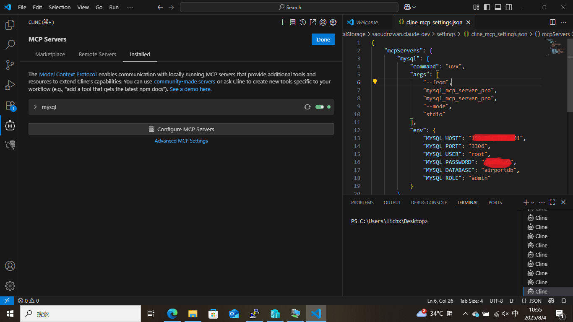The height and width of the screenshot is (322, 573).
Task: Expand the mysql server entry
Action: (35, 107)
